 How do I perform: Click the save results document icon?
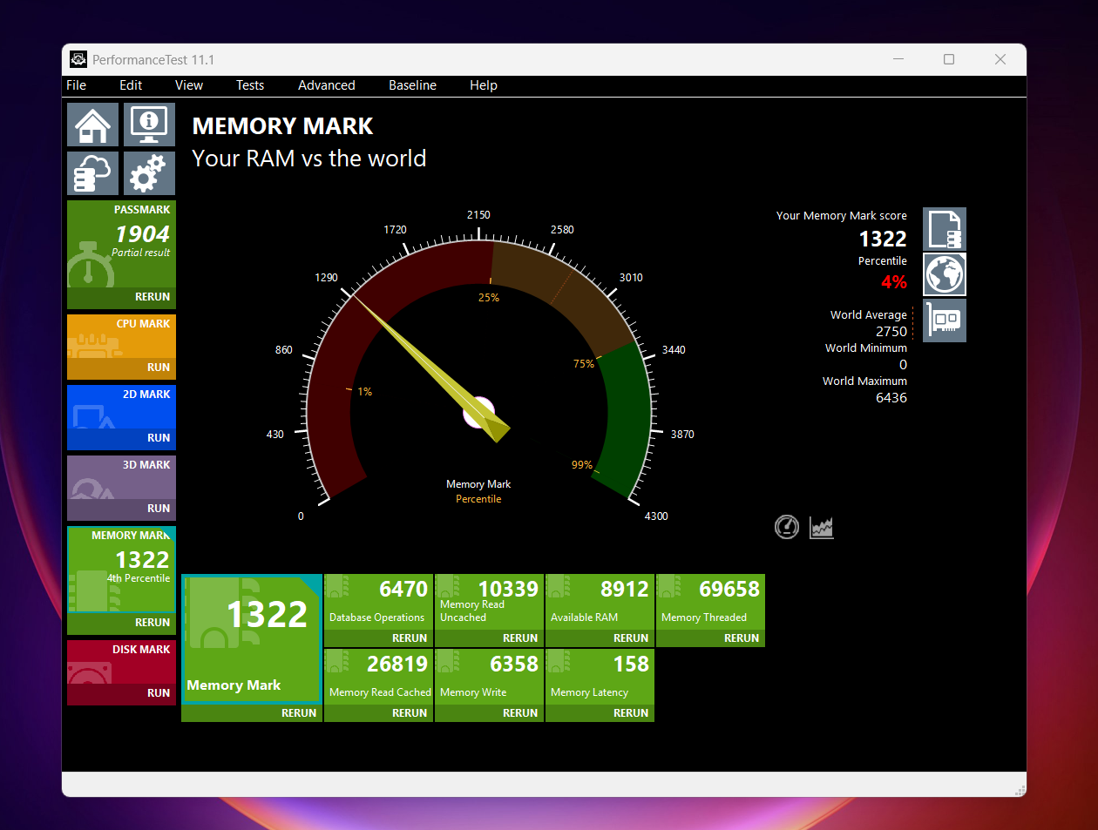[945, 229]
